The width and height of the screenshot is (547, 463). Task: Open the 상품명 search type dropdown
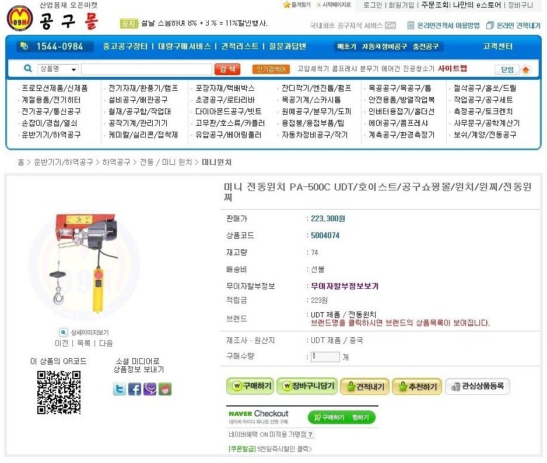coord(58,70)
